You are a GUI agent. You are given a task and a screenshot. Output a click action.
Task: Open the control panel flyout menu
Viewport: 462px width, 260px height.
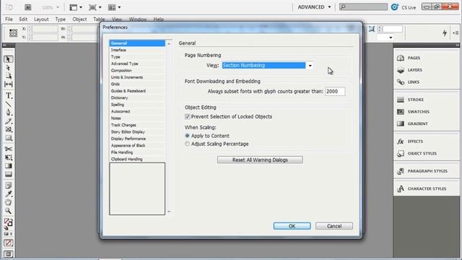point(456,32)
